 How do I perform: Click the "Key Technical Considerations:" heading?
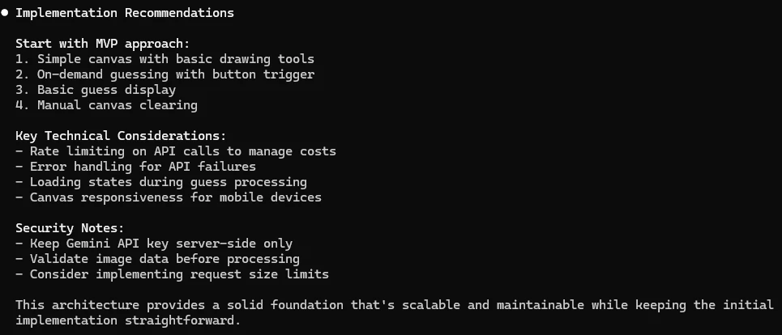[x=121, y=136]
